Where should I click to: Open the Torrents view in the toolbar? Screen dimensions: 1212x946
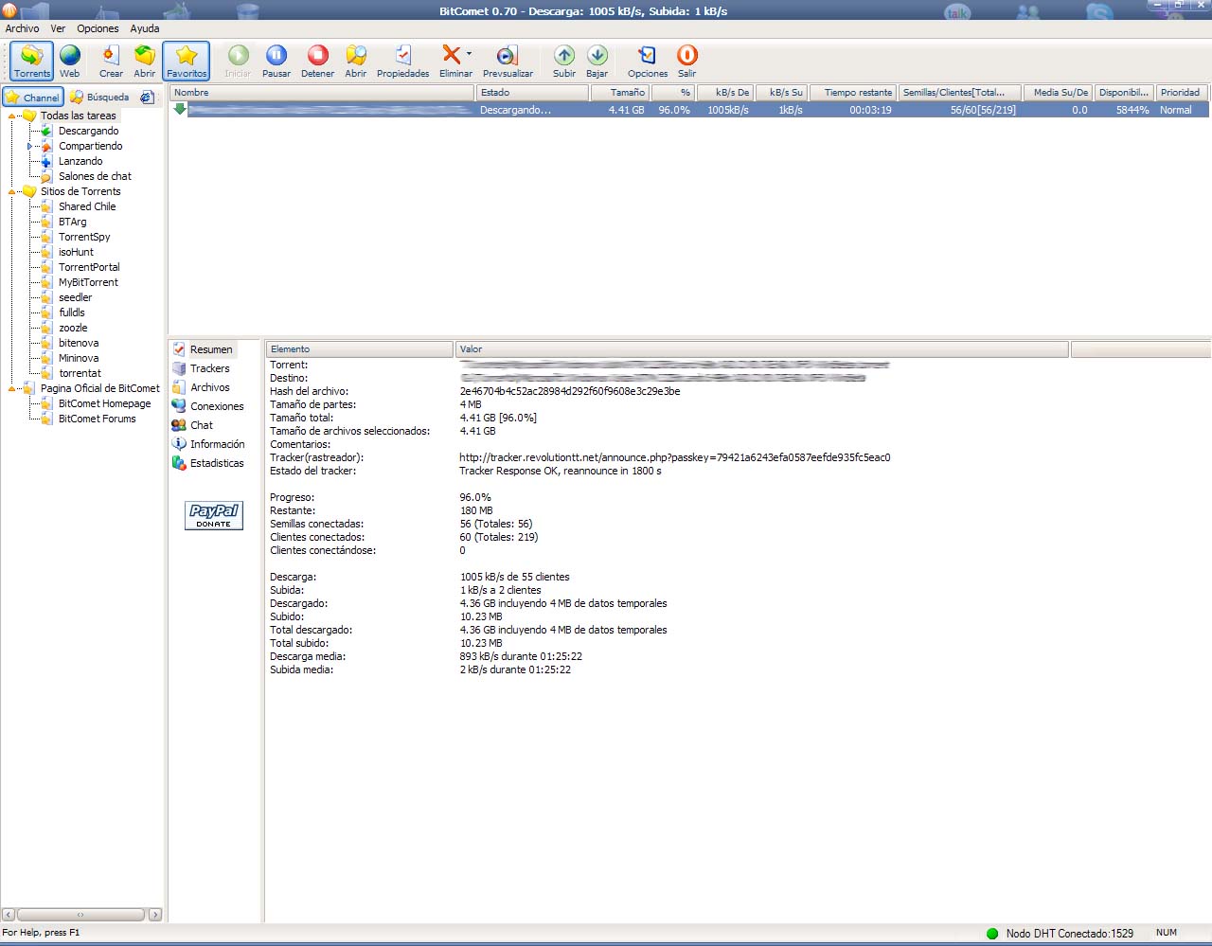(x=32, y=61)
